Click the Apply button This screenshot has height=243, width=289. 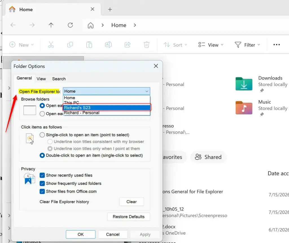[x=145, y=234]
